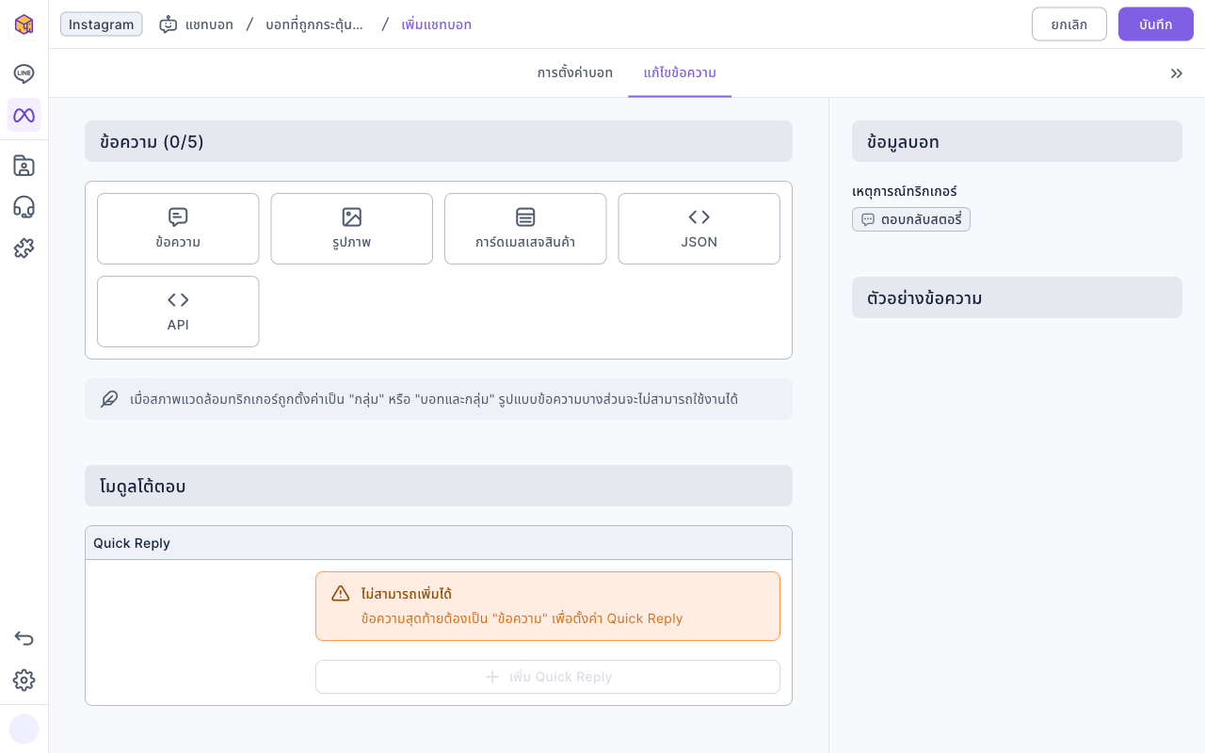Open the puzzle piece extensions icon
This screenshot has height=753, width=1205.
24,248
